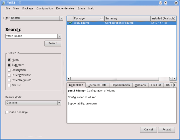Open the Extras menu
The width and height of the screenshot is (180, 140).
coord(81,8)
